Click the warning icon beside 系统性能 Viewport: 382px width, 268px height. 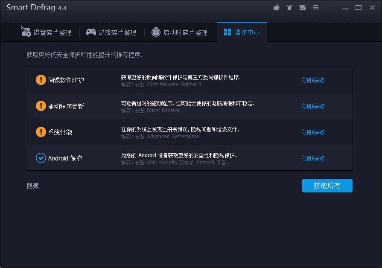pos(41,132)
